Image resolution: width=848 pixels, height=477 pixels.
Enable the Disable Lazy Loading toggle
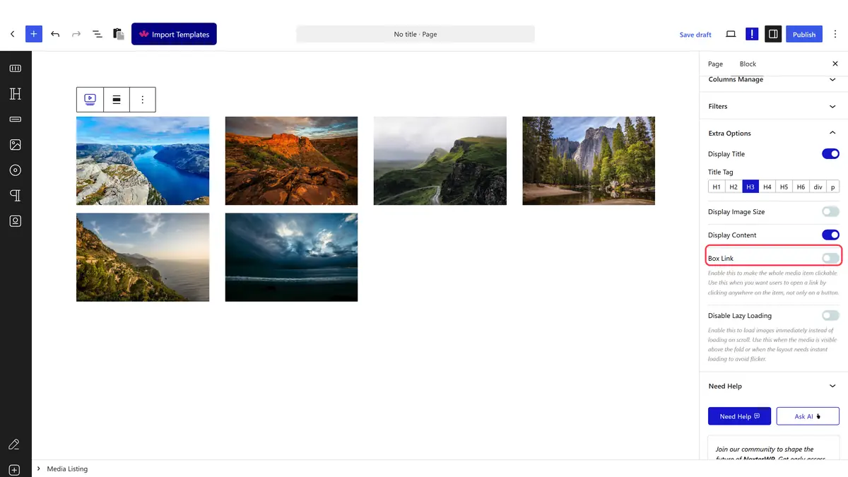click(830, 316)
